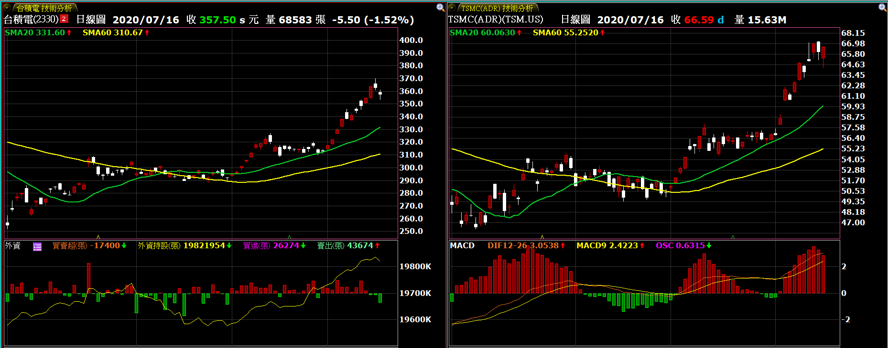Image resolution: width=888 pixels, height=348 pixels.
Task: Click the 台積電(2330) stock name
Action: [31, 20]
